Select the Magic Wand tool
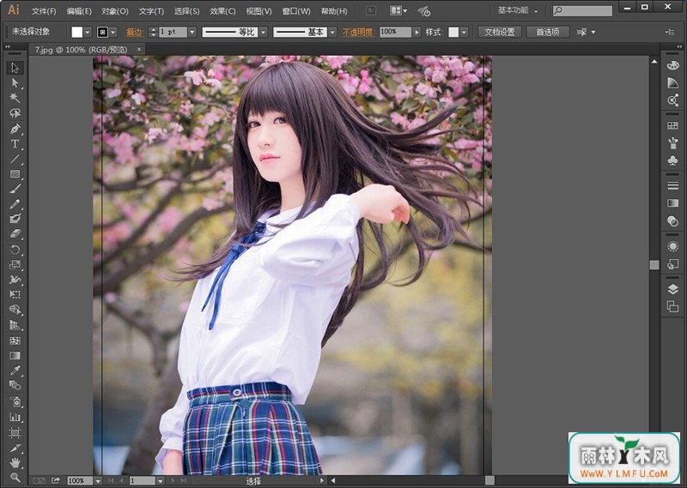The height and width of the screenshot is (488, 687). 15,98
